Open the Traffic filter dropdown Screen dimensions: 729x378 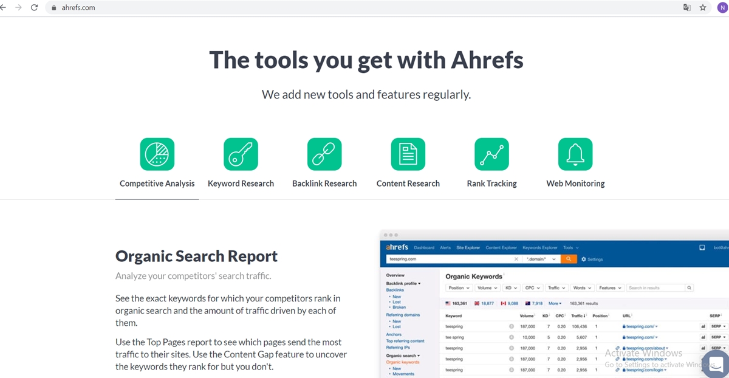tap(556, 288)
